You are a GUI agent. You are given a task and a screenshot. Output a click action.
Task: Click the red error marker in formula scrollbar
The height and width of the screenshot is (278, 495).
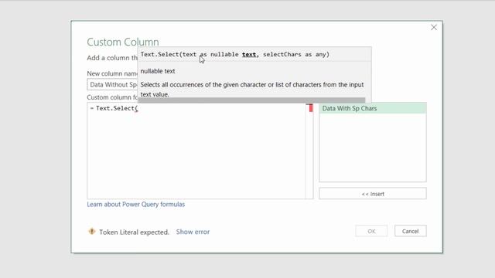point(311,108)
